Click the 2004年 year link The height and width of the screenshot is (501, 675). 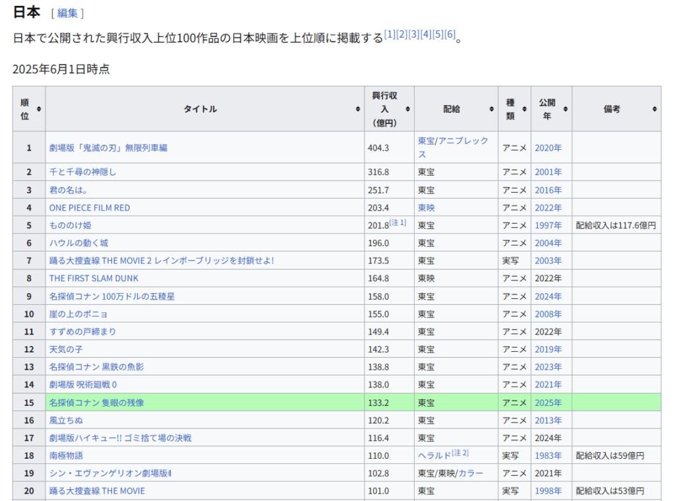click(548, 243)
